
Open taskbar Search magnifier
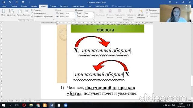click(x=10, y=105)
